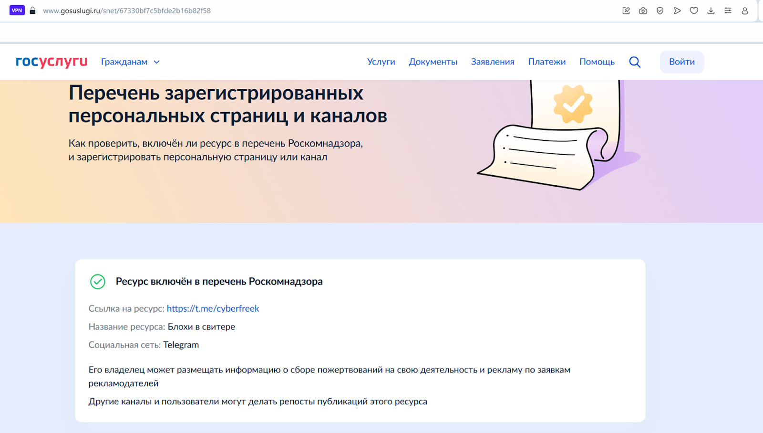
Task: Click line "Другие каналы и пользователи могут делать репосты"
Action: point(258,401)
